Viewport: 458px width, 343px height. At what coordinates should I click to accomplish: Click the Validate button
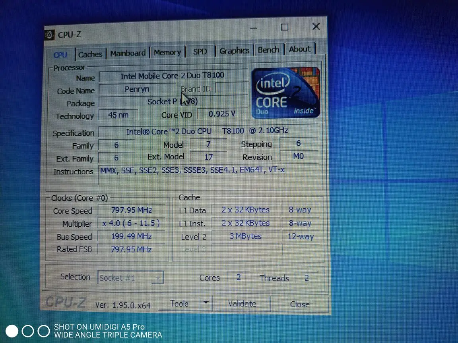(x=242, y=304)
